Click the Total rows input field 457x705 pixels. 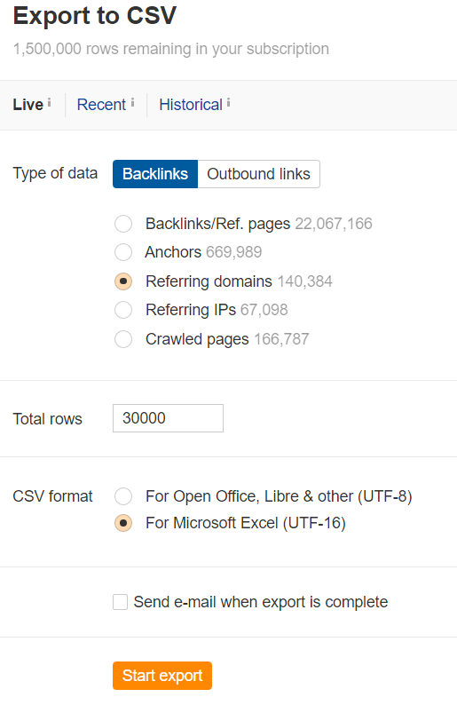pos(168,418)
